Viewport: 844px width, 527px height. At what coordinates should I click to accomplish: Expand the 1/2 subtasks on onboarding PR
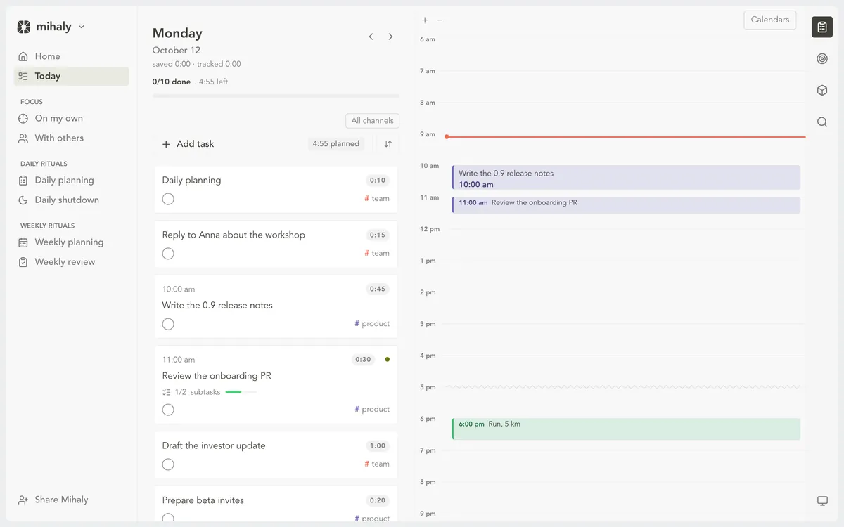tap(191, 392)
